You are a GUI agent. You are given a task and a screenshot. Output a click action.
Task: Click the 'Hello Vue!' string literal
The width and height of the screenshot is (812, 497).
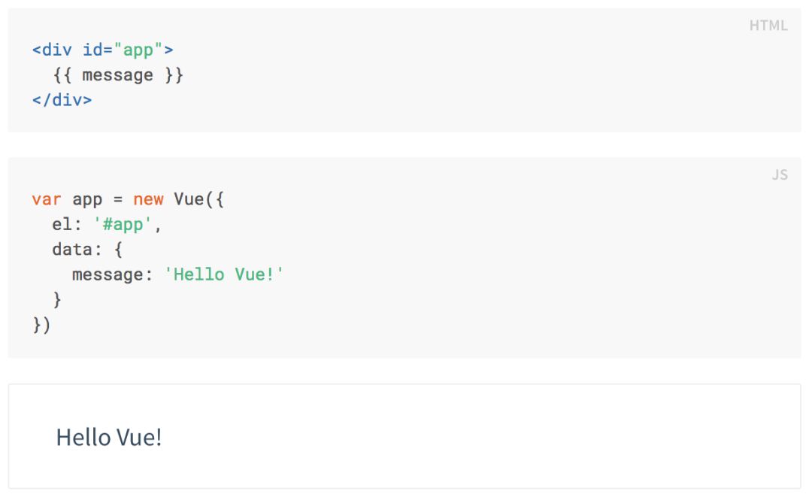pos(224,274)
